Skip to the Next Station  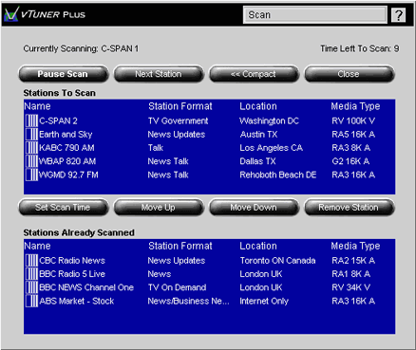point(159,74)
